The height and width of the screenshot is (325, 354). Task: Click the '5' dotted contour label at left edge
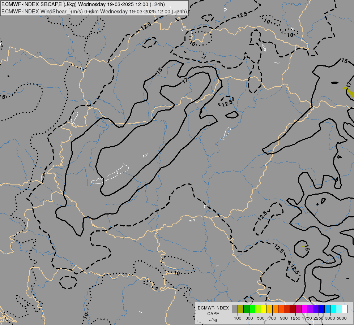3,97
